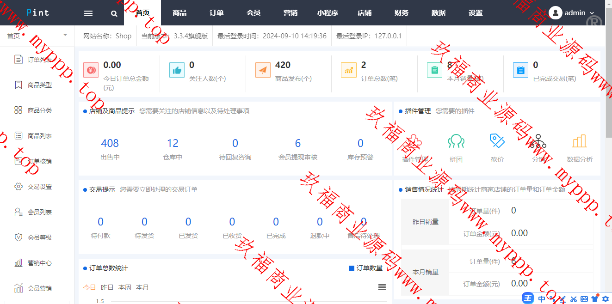Open 营销中心 in the left sidebar
This screenshot has height=304, width=612.
coord(39,263)
